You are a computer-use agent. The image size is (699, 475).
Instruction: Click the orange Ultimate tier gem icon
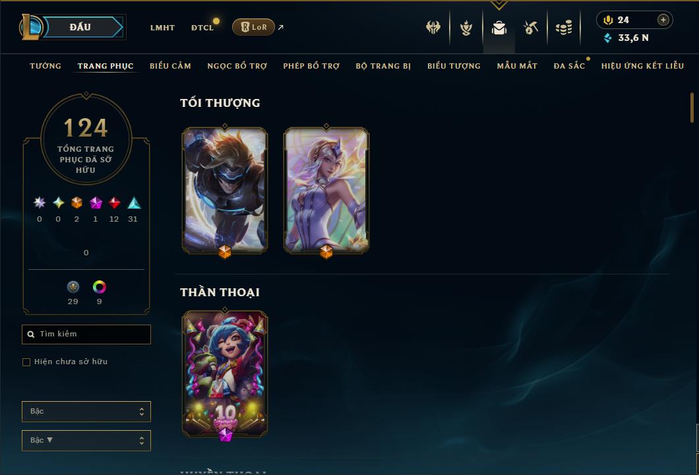coord(76,203)
